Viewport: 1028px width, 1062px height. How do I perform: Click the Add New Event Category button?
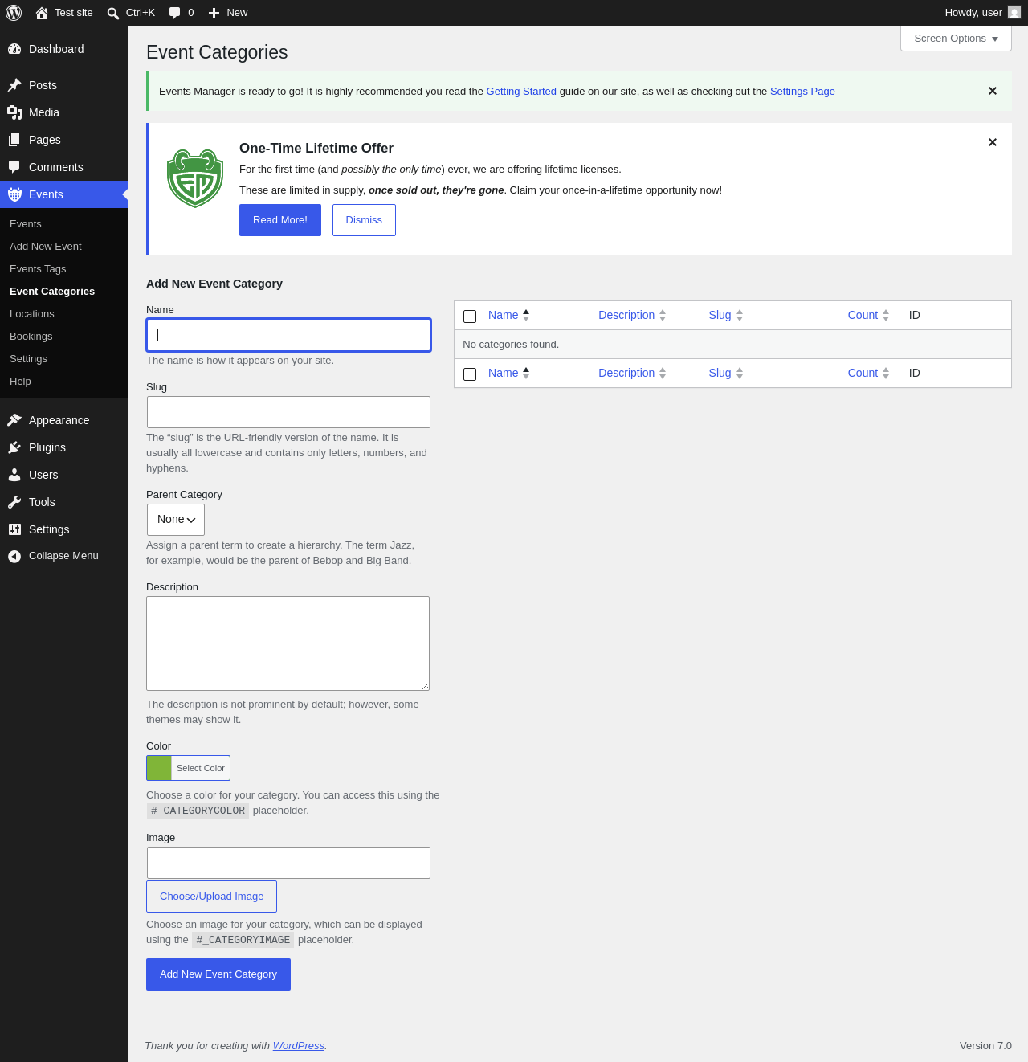[x=218, y=974]
